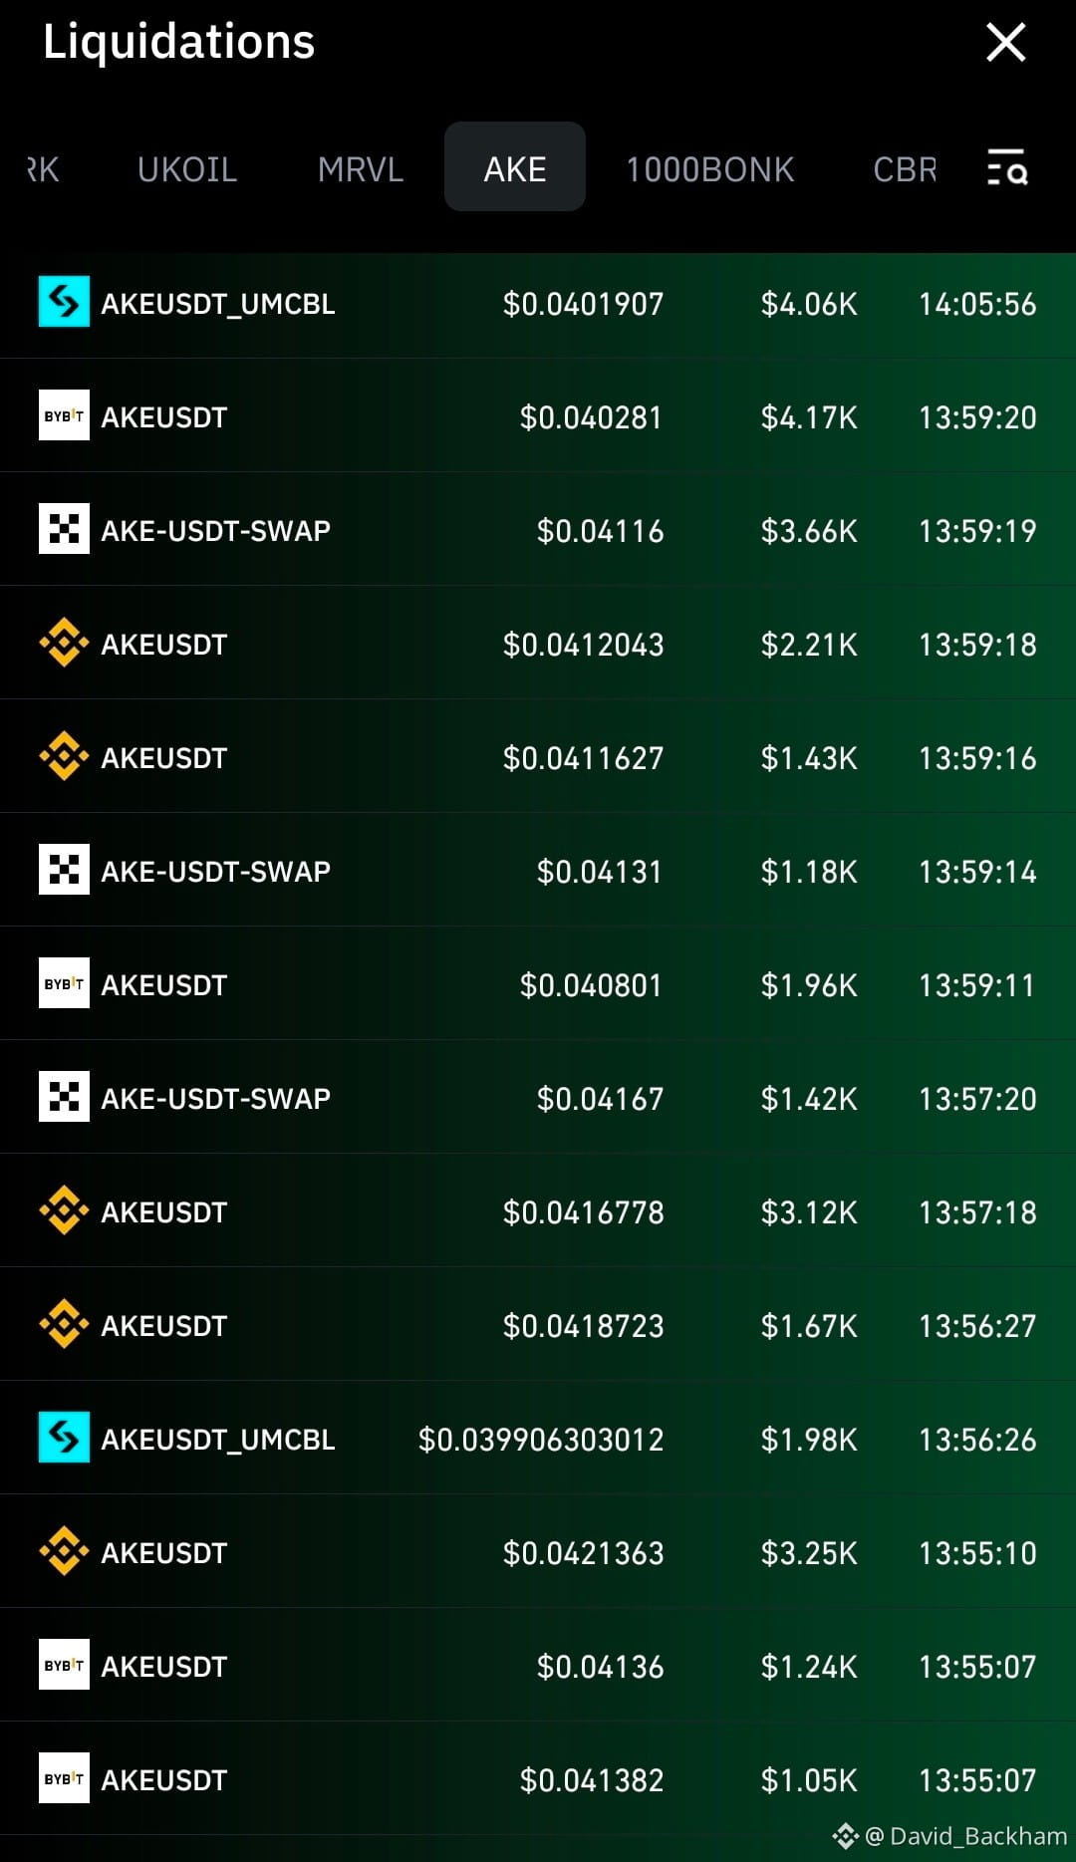Tap the Bybit logo at 13:55:07 $1.05K row
Image resolution: width=1076 pixels, height=1862 pixels.
pos(64,1778)
